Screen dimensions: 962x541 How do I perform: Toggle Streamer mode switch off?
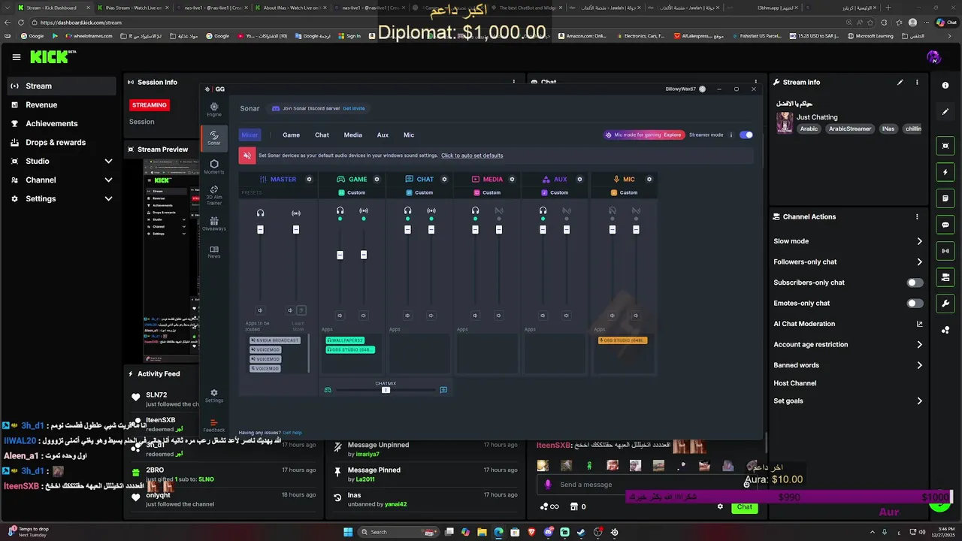[x=746, y=135]
